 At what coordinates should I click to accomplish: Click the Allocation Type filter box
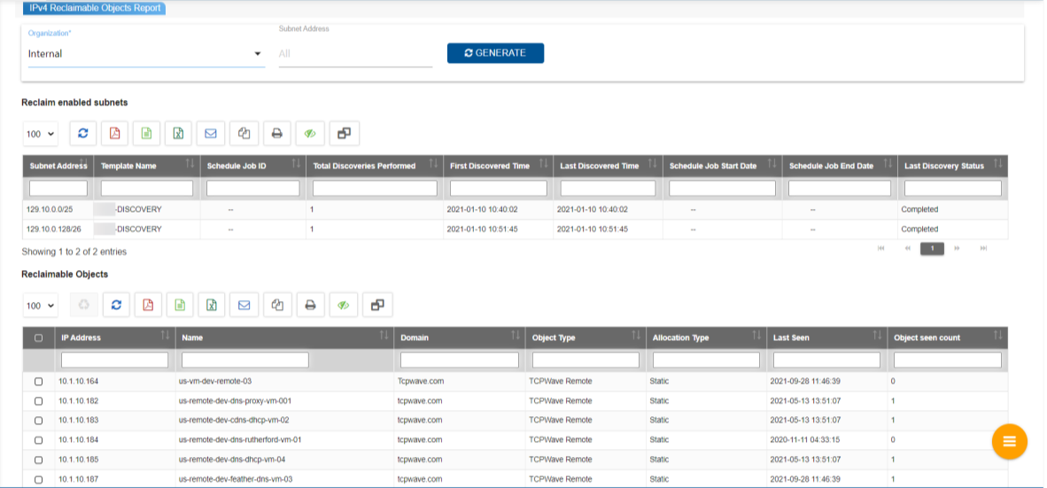point(706,360)
